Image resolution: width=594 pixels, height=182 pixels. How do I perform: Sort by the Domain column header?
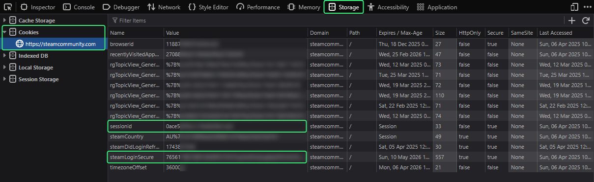point(327,33)
